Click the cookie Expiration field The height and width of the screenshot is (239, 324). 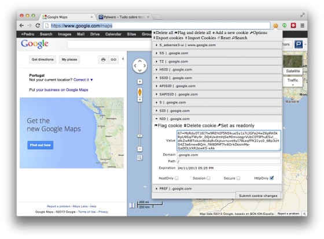[x=229, y=168]
